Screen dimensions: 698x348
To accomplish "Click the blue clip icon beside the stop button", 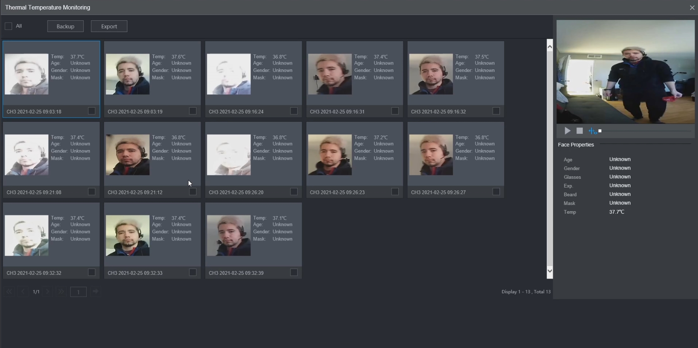I will [x=592, y=131].
